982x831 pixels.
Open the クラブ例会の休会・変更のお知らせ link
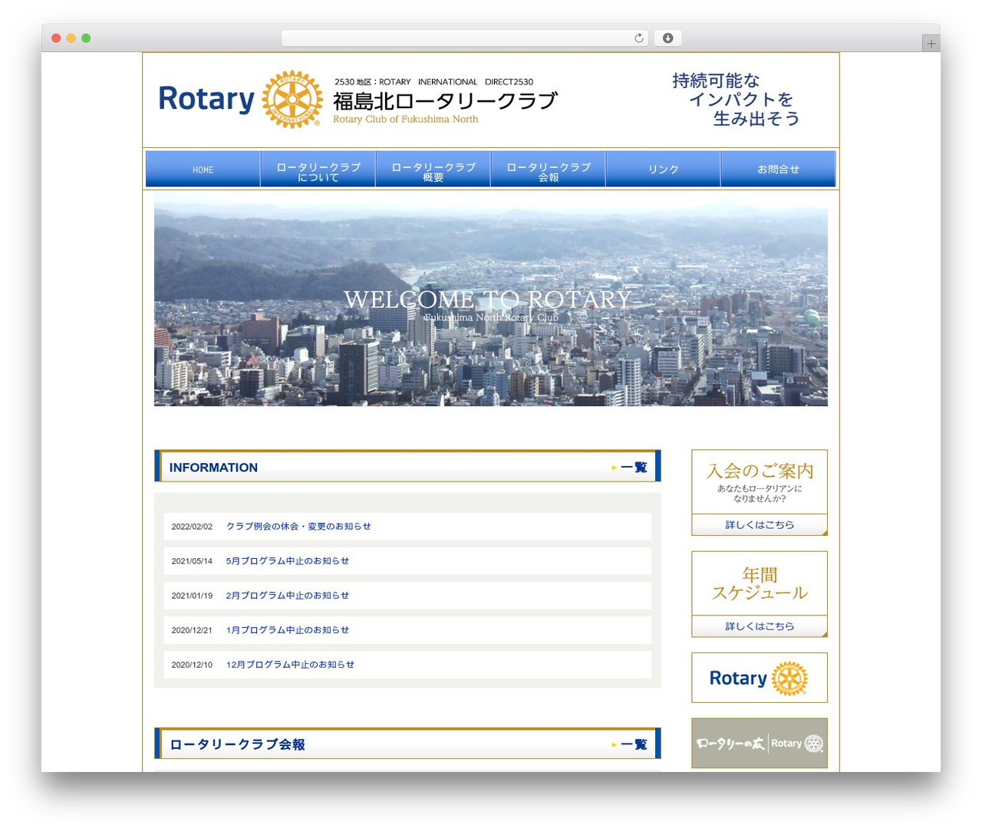(x=298, y=527)
